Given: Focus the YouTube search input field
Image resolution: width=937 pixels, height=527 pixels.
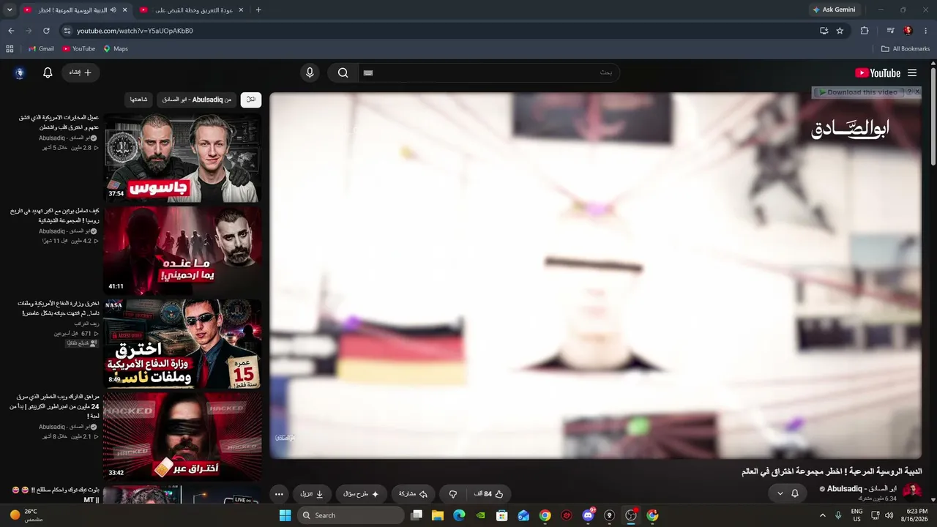Looking at the screenshot, I should click(x=488, y=72).
